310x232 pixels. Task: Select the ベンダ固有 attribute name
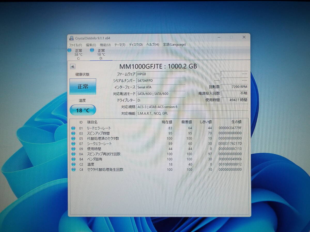[x=95, y=159]
